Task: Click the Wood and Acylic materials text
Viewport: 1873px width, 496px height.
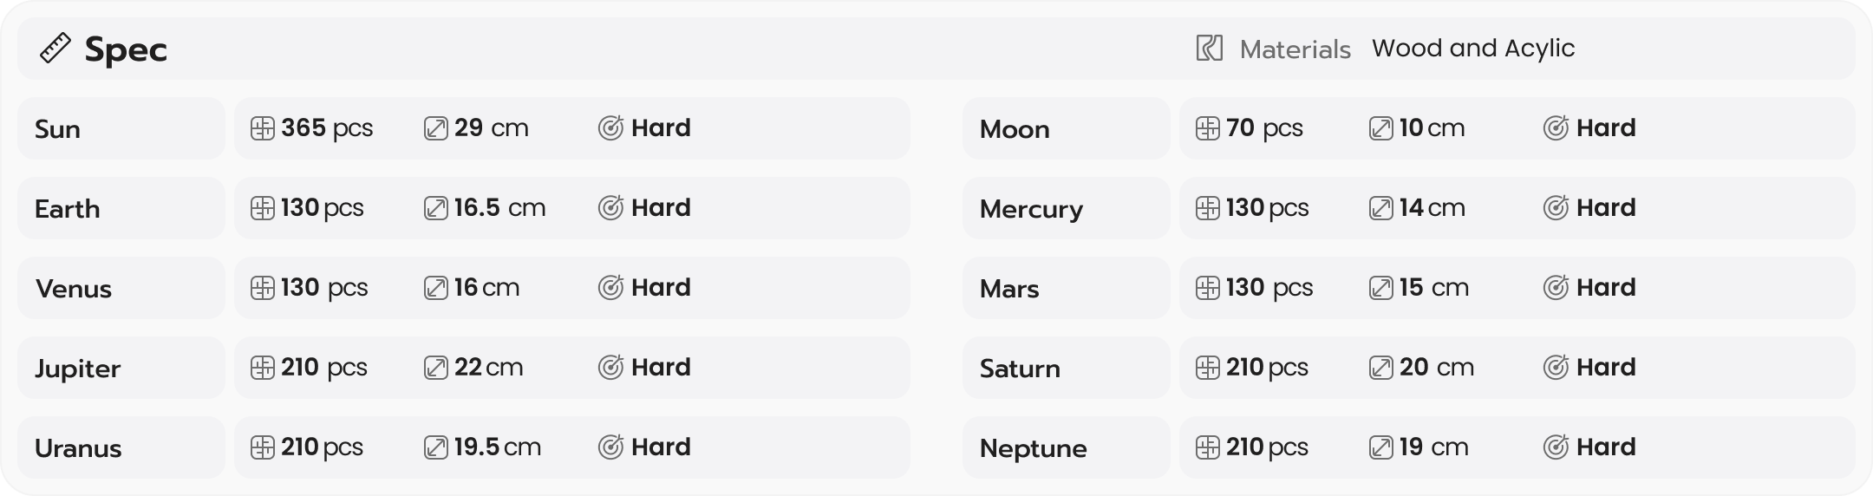Action: [x=1472, y=49]
